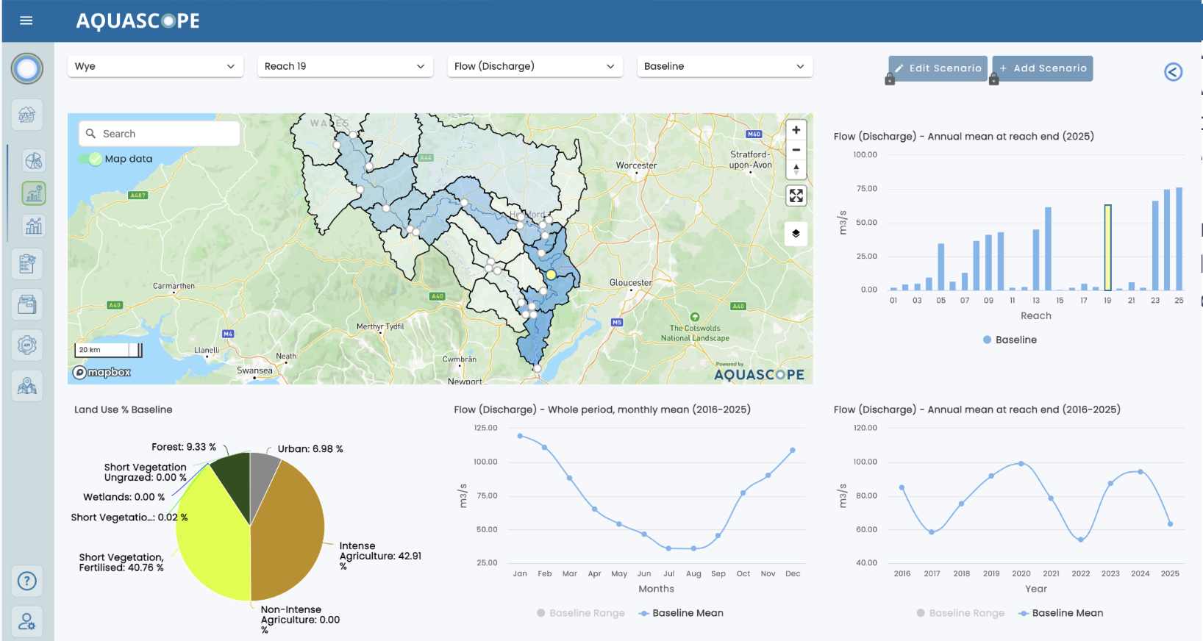
Task: Toggle Baseline Range in monthly chart legend
Action: tap(581, 613)
